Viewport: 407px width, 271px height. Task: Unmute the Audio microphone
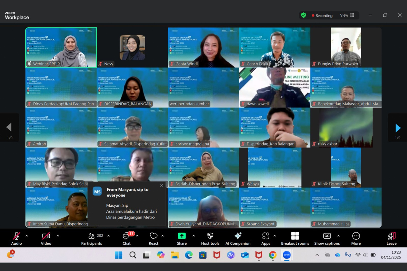click(17, 239)
